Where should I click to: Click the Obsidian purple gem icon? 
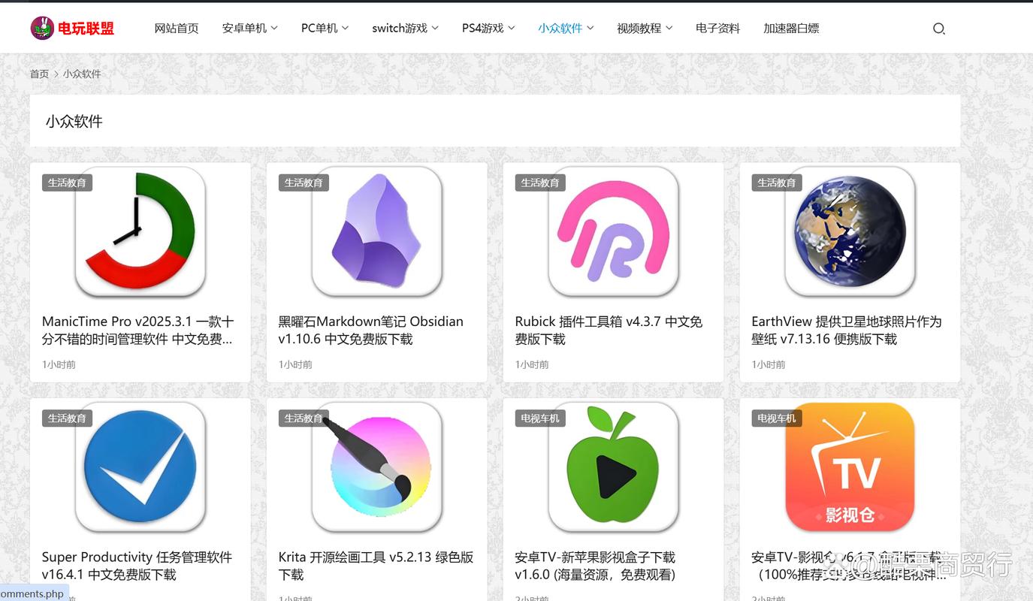(x=376, y=231)
